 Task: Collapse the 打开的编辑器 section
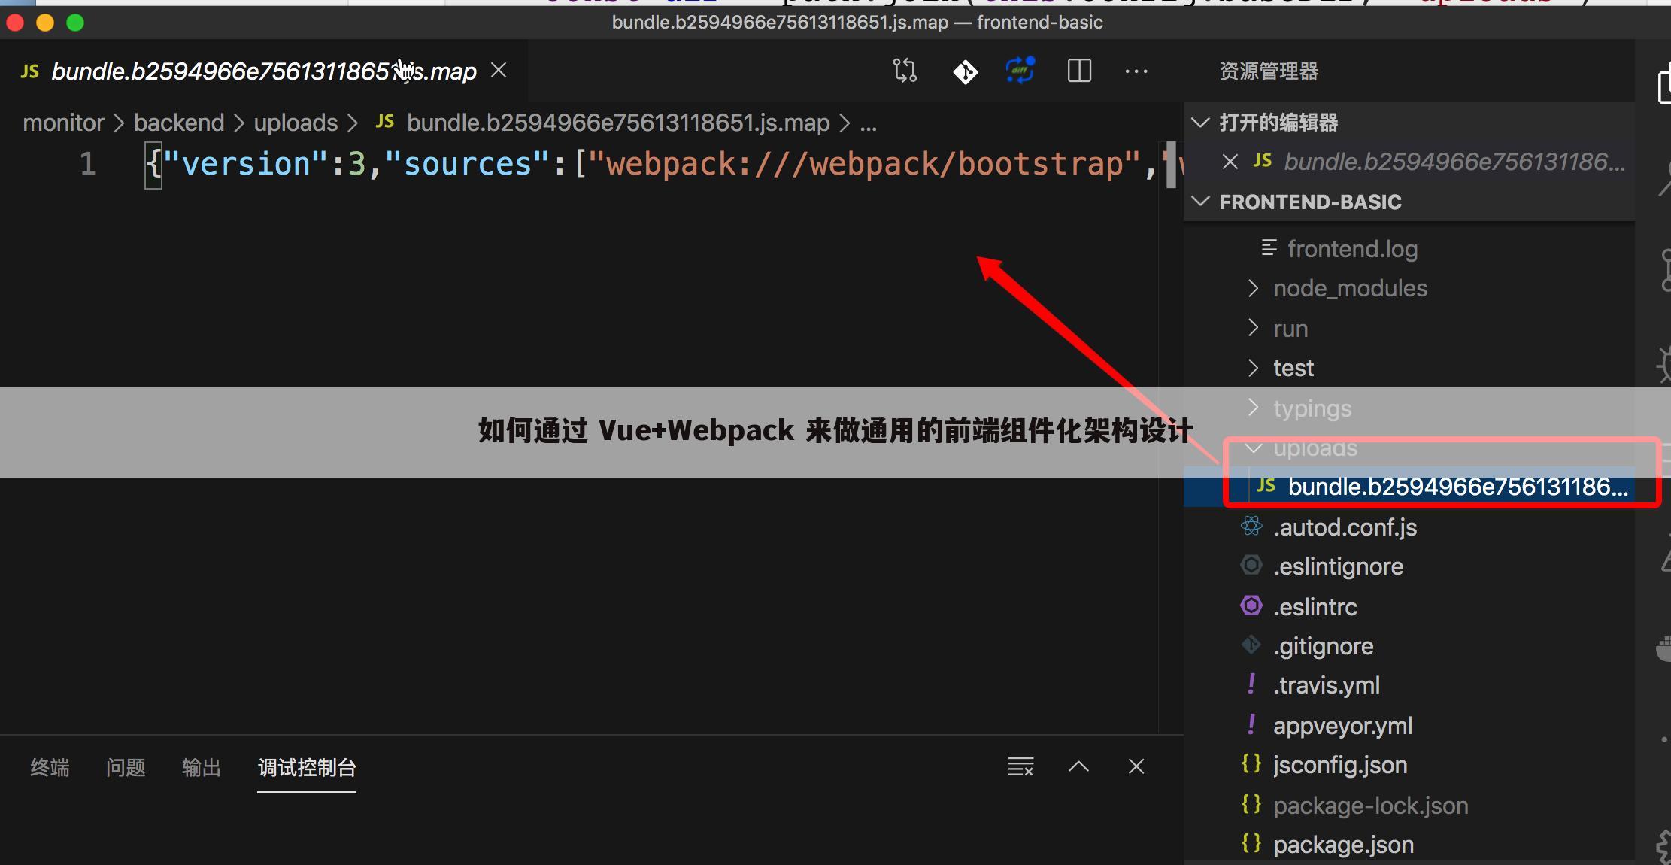1201,123
